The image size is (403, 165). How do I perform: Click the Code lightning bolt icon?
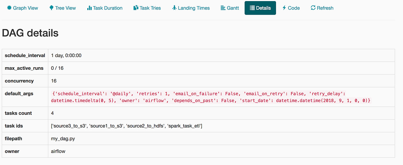click(x=284, y=8)
